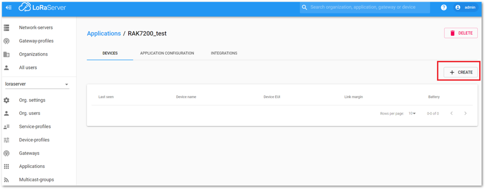Click the Device EUI column header
Viewport: 485px width, 189px height.
click(x=272, y=97)
